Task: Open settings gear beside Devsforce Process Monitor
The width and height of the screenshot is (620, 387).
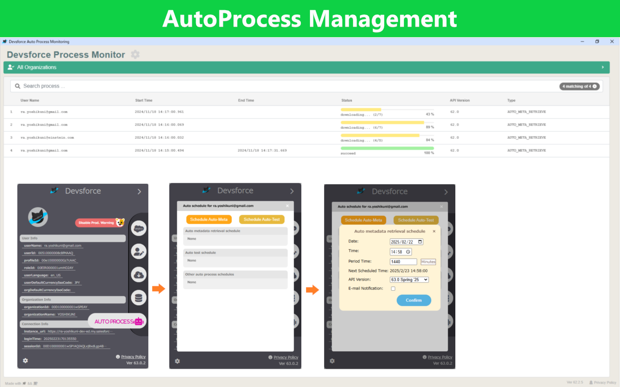Action: [x=135, y=55]
